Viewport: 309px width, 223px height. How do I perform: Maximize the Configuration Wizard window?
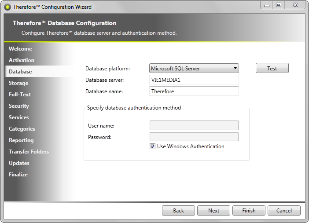coord(279,5)
